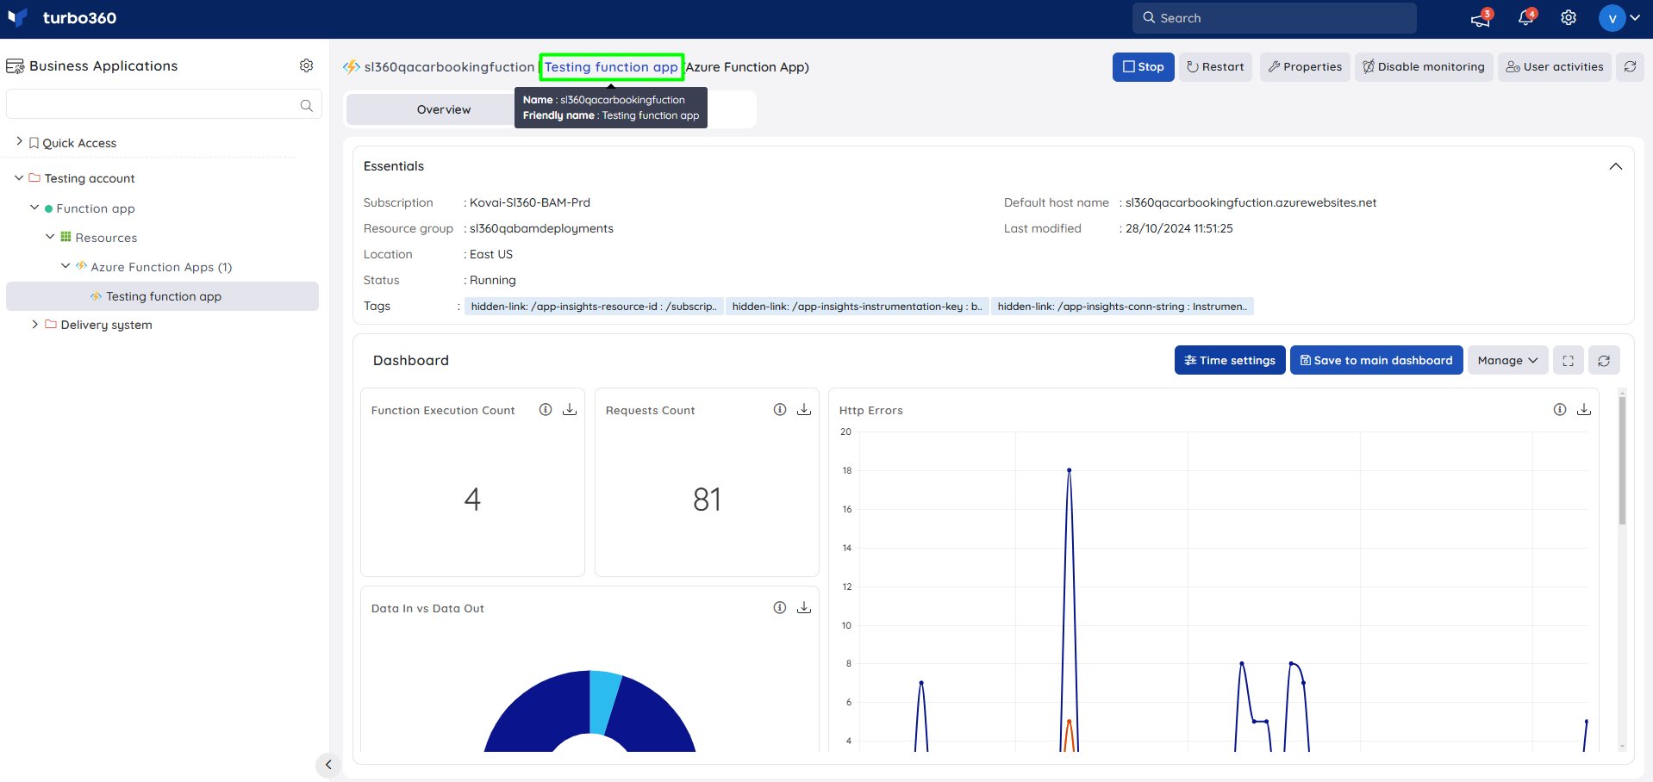Refresh the resource using header refresh icon
This screenshot has height=782, width=1653.
click(1630, 67)
